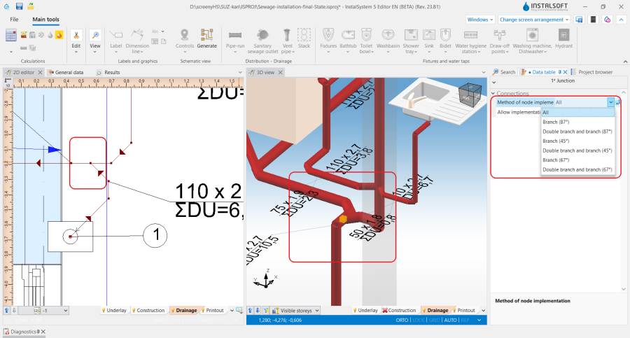This screenshot has width=630, height=338.
Task: Click the orange drainage drop calculation icon
Action: click(59, 35)
